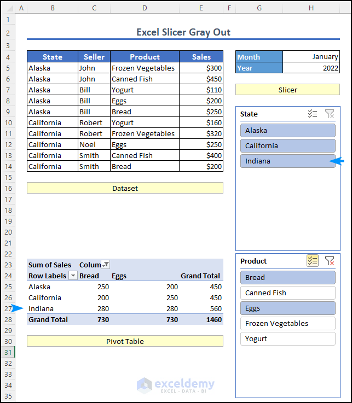Click Robert in row 10
The height and width of the screenshot is (403, 352).
click(94, 122)
